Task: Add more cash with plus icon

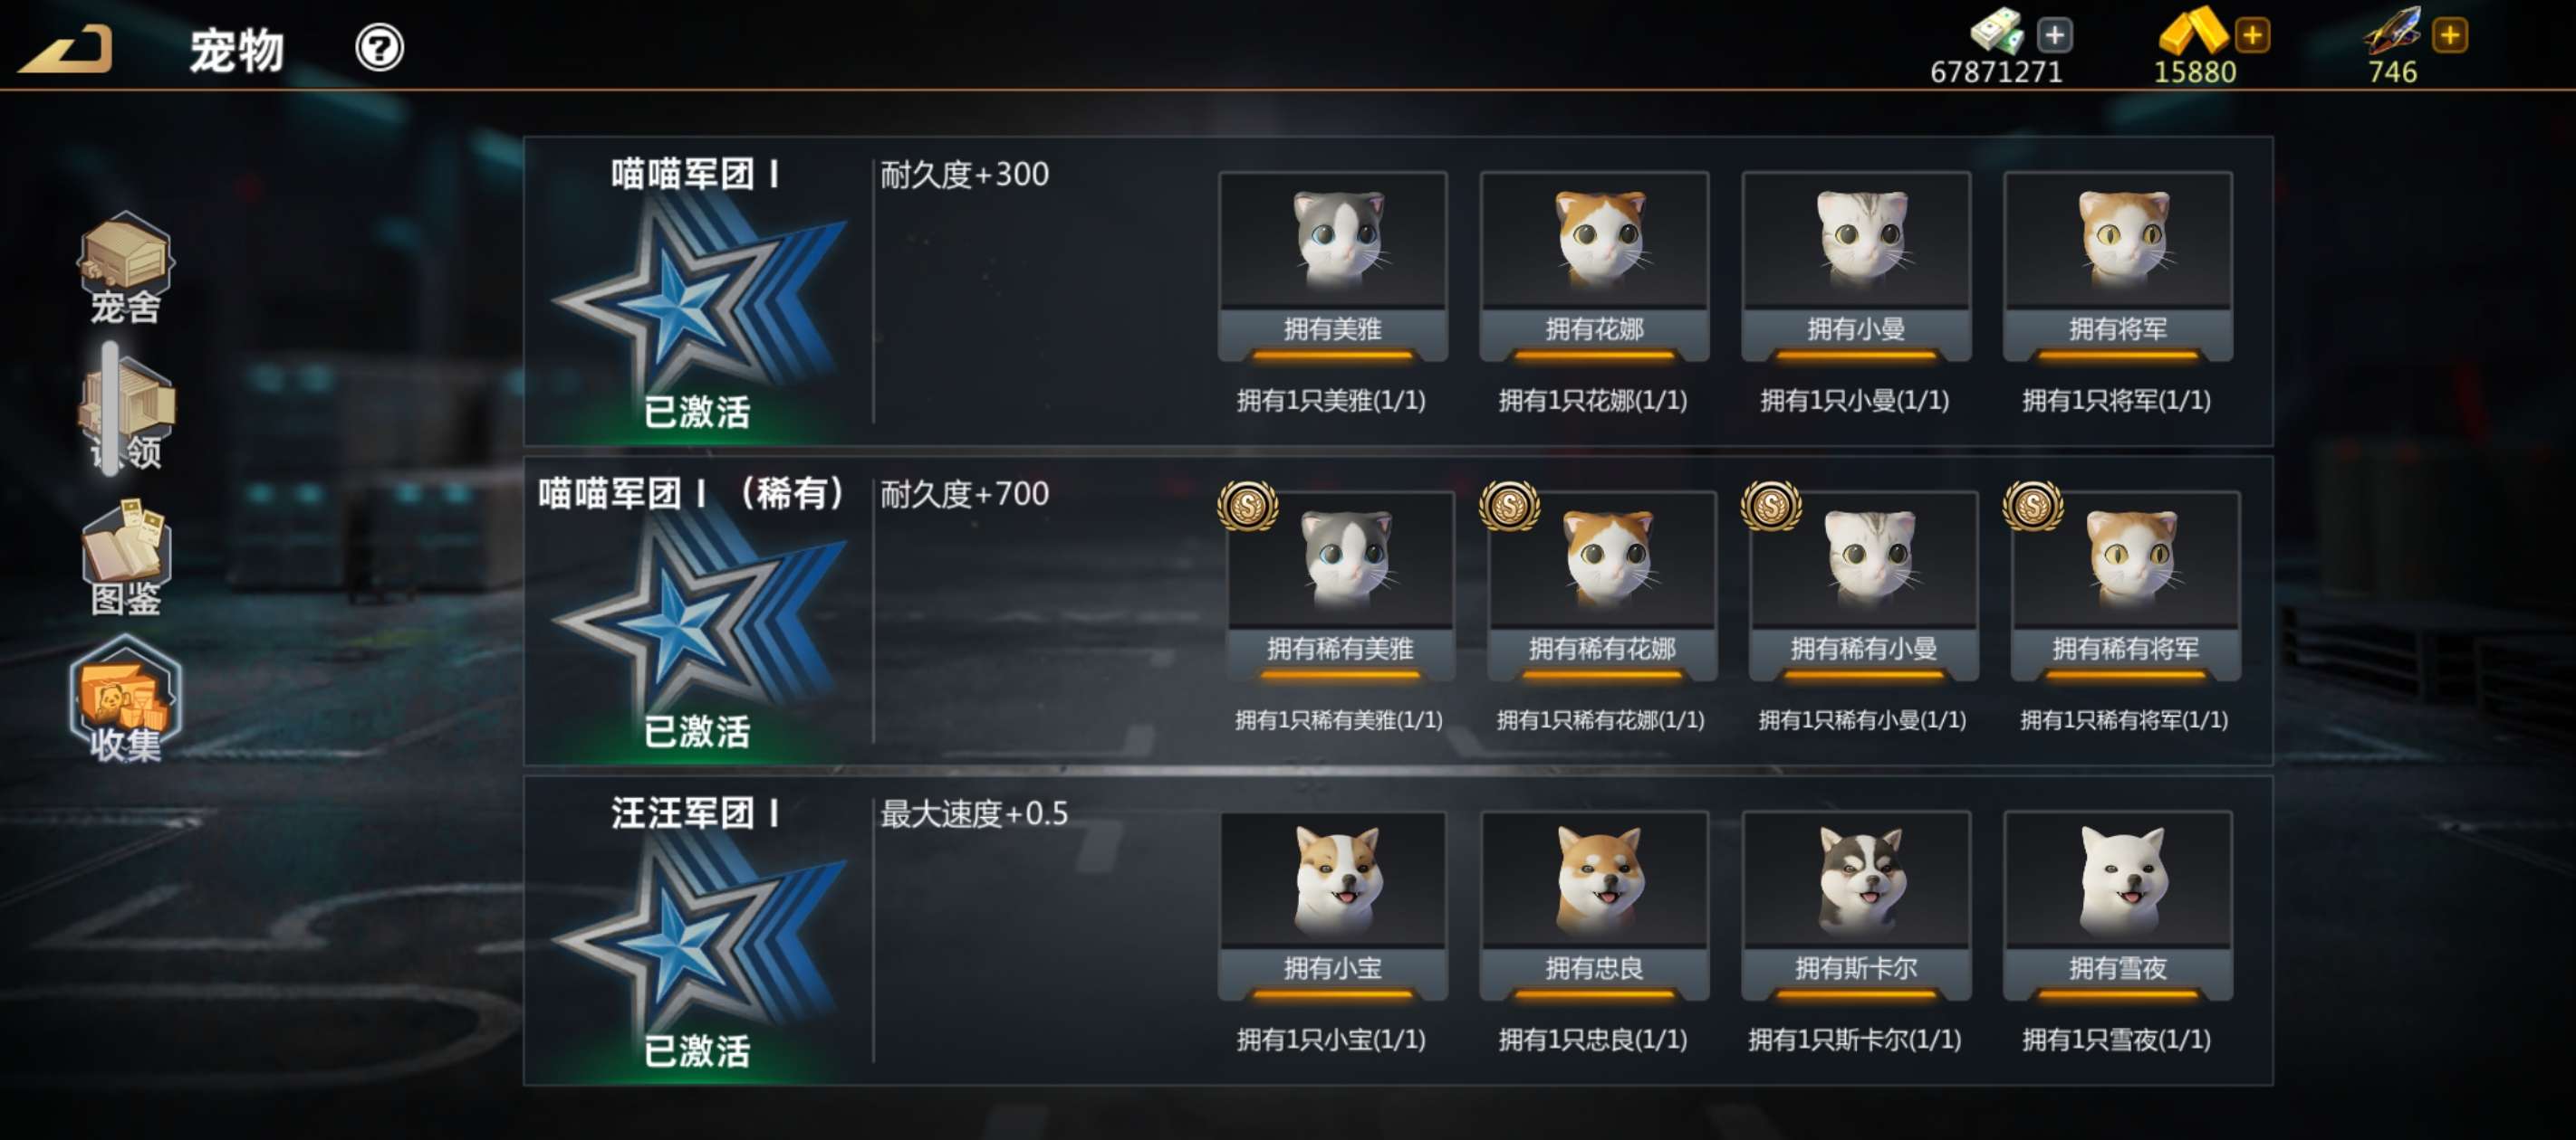Action: pos(2055,36)
